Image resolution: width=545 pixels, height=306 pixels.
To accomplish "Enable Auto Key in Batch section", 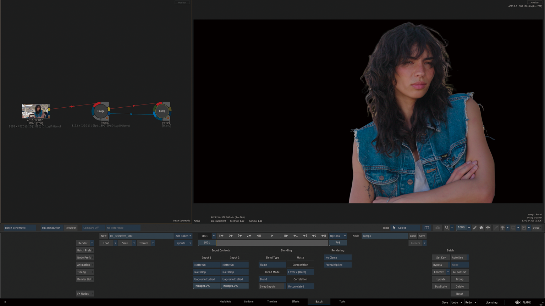I will point(459,257).
